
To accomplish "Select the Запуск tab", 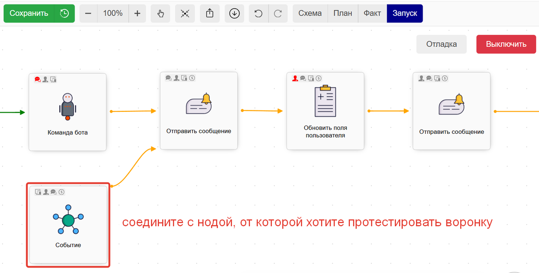I will coord(405,13).
